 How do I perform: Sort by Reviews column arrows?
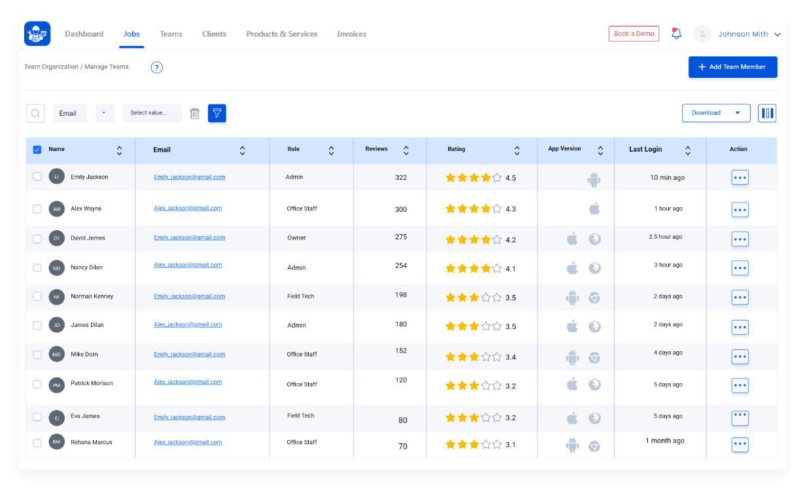(406, 150)
